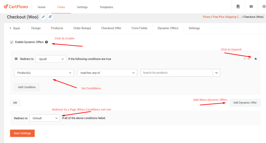This screenshot has width=266, height=143.
Task: Click the YouTube video icon in header
Action: [x=251, y=7]
